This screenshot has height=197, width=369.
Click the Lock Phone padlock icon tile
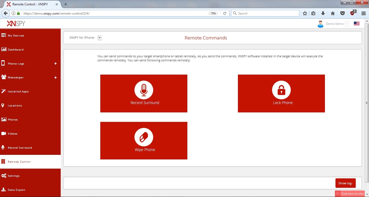coord(281,93)
